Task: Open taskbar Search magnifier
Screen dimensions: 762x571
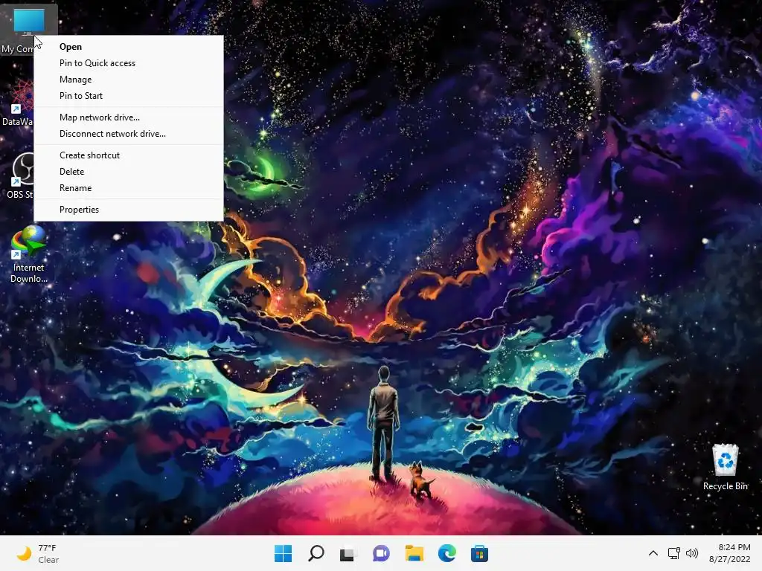Action: pos(316,553)
